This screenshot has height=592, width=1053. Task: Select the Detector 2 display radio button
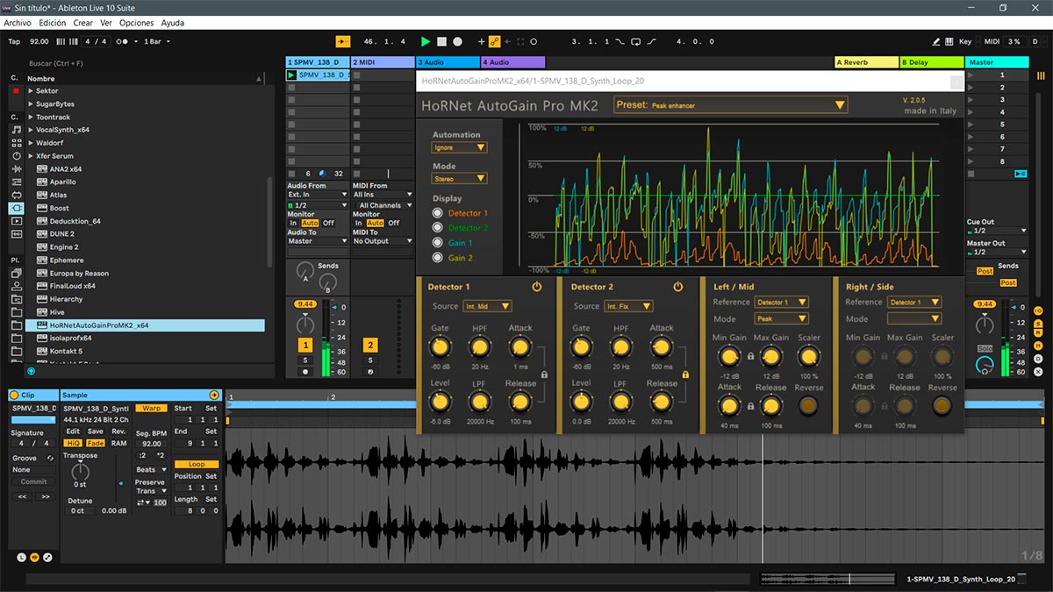438,228
